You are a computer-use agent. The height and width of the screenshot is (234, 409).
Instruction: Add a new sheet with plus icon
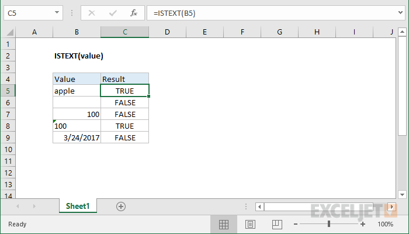pyautogui.click(x=121, y=206)
